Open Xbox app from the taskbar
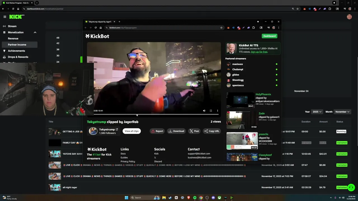The width and height of the screenshot is (358, 201). [219, 198]
